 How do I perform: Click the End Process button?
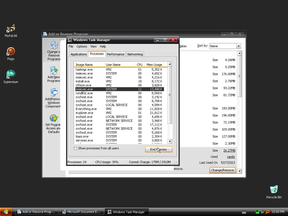click(159, 149)
